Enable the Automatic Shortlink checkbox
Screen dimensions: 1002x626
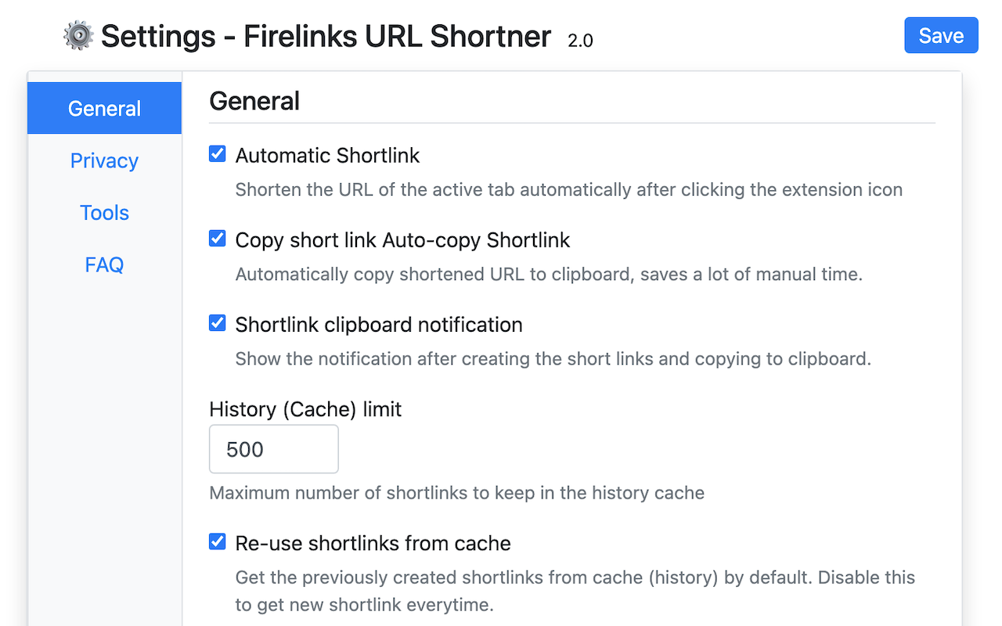pos(217,153)
